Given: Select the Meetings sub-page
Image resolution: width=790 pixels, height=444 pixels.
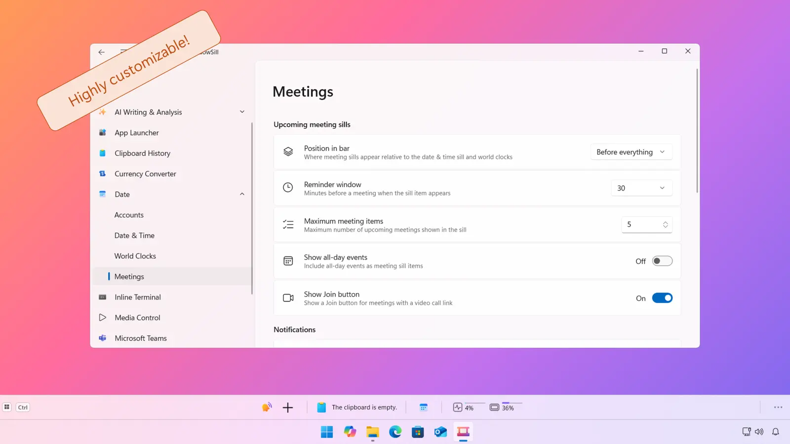Looking at the screenshot, I should (x=172, y=277).
